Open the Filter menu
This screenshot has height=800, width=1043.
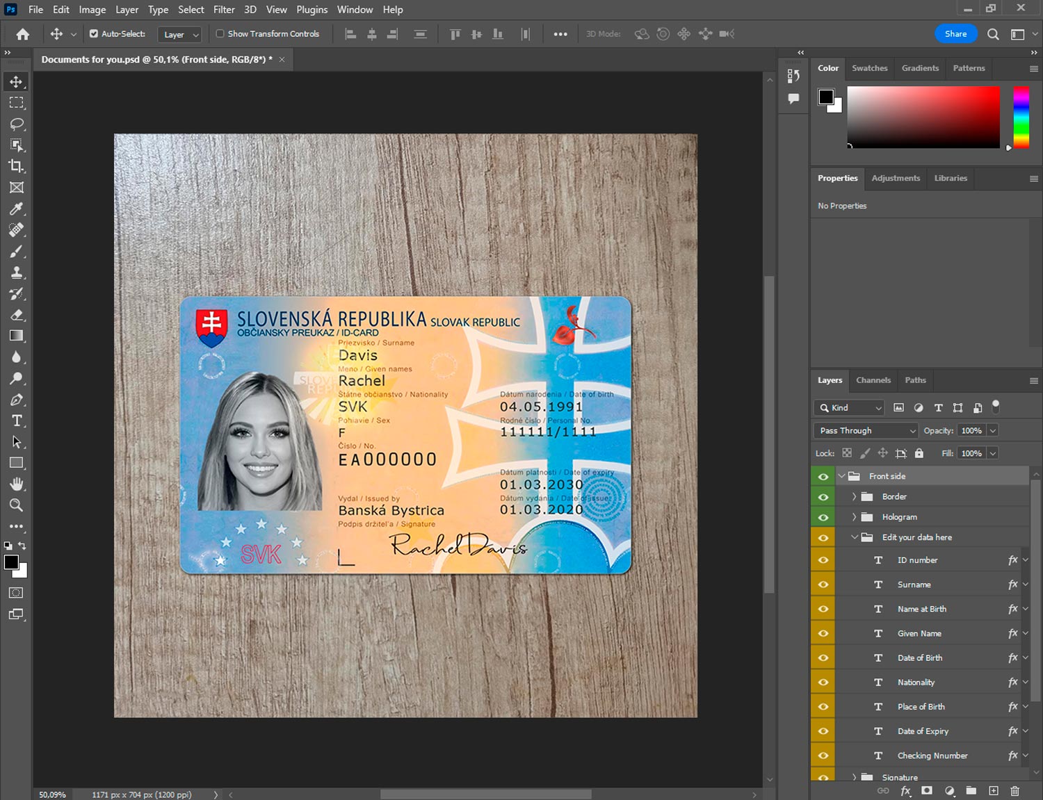(224, 10)
